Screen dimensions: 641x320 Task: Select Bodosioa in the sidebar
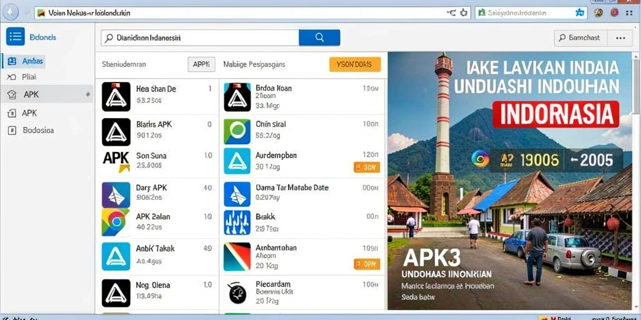[31, 131]
